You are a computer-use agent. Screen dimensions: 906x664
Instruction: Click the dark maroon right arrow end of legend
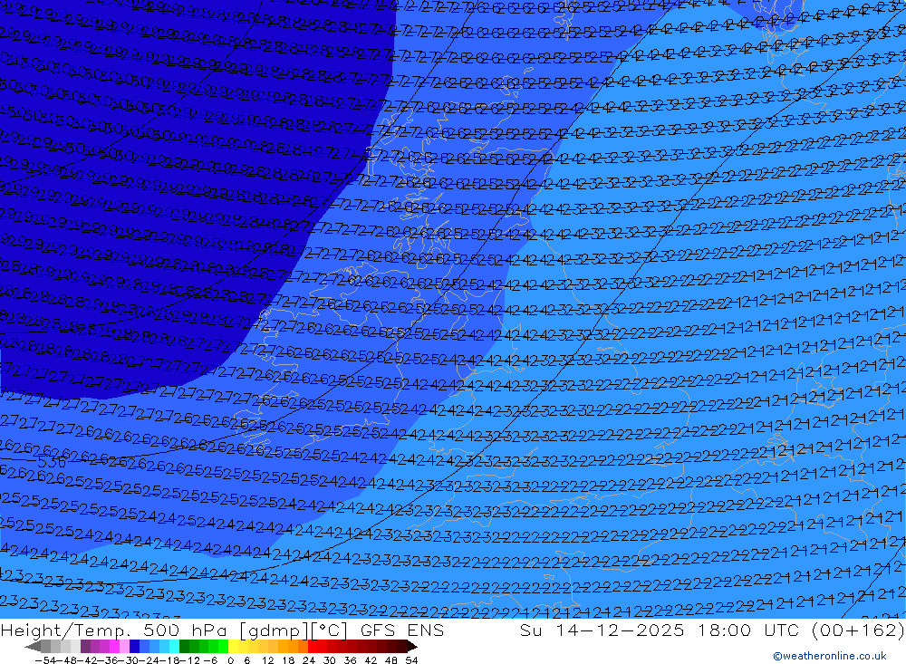point(411,646)
